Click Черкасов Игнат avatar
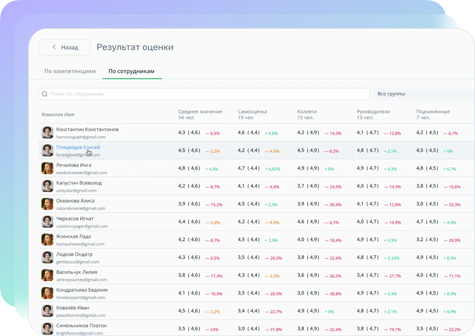475x336 pixels. pos(47,222)
